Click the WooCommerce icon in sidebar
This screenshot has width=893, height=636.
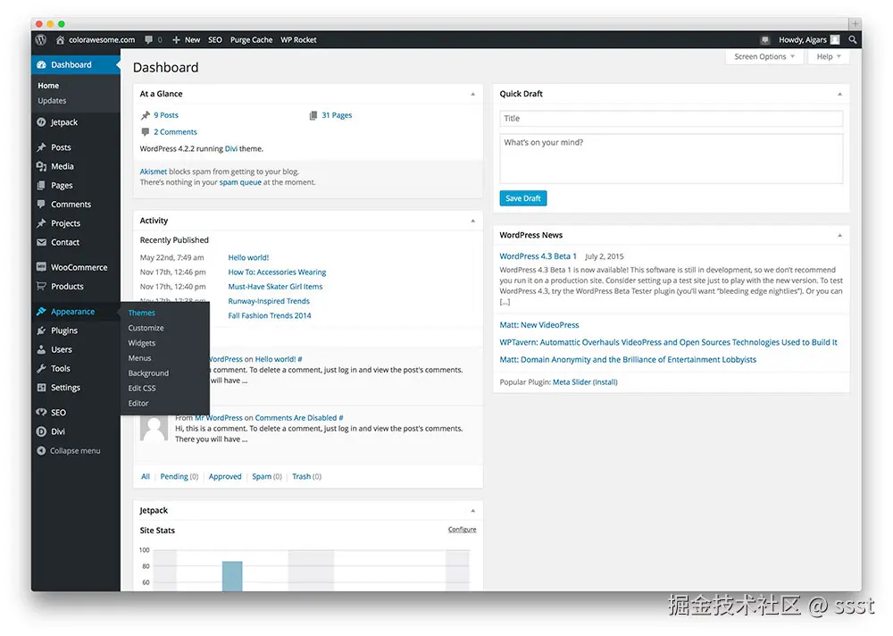click(x=41, y=267)
